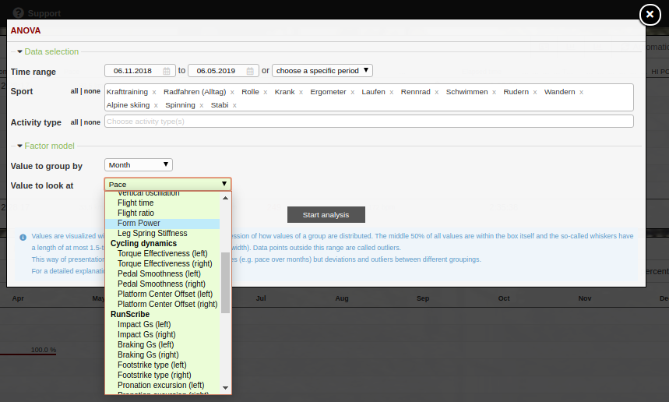Click the Schwimmen sport tag text
Screen dimensions: 669x402
click(x=467, y=92)
